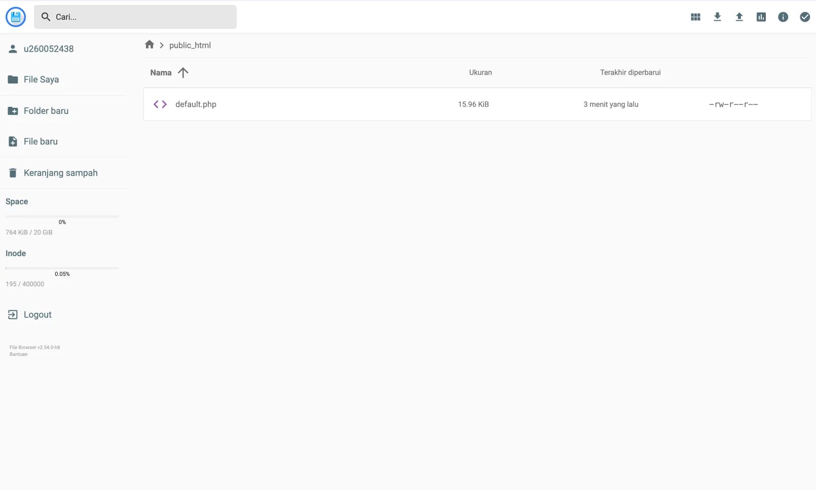This screenshot has width=816, height=490.
Task: Click the Cari search input field
Action: click(x=142, y=17)
